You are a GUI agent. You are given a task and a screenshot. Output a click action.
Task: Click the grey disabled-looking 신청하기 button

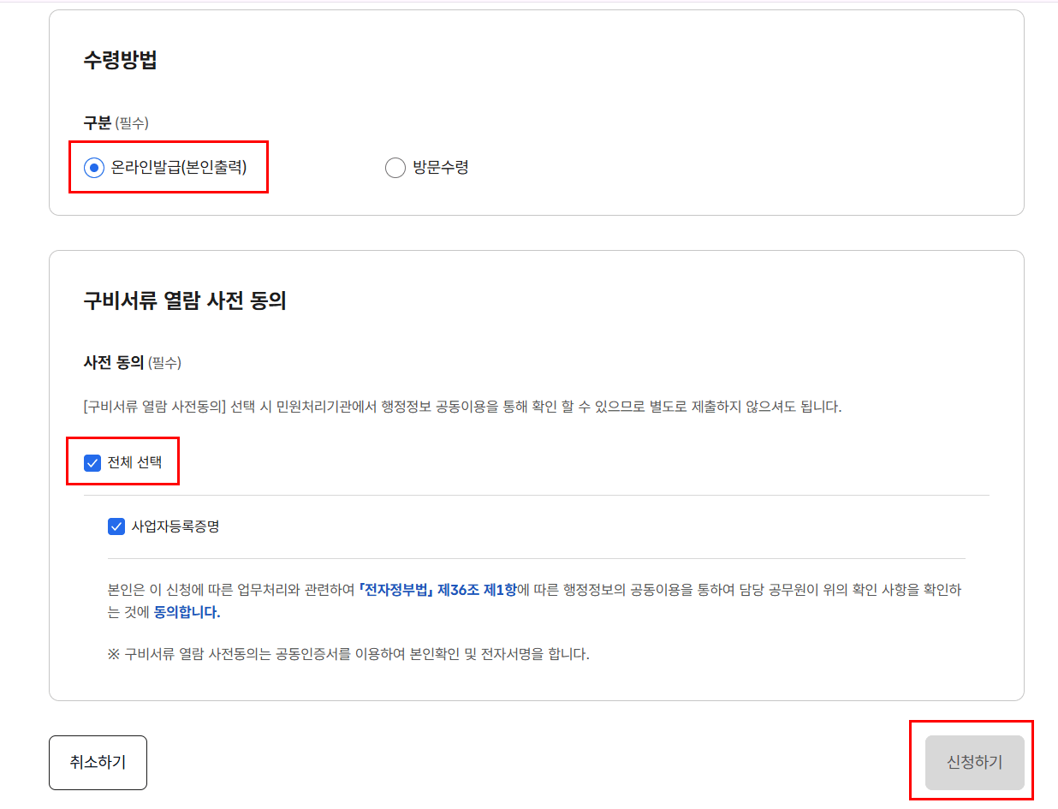coord(973,762)
